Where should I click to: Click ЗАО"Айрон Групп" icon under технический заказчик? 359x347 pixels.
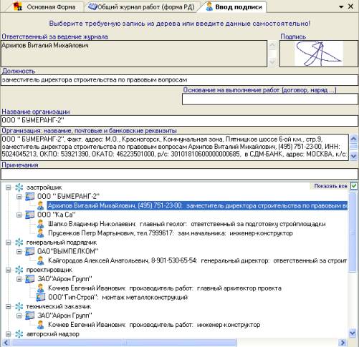click(x=30, y=316)
